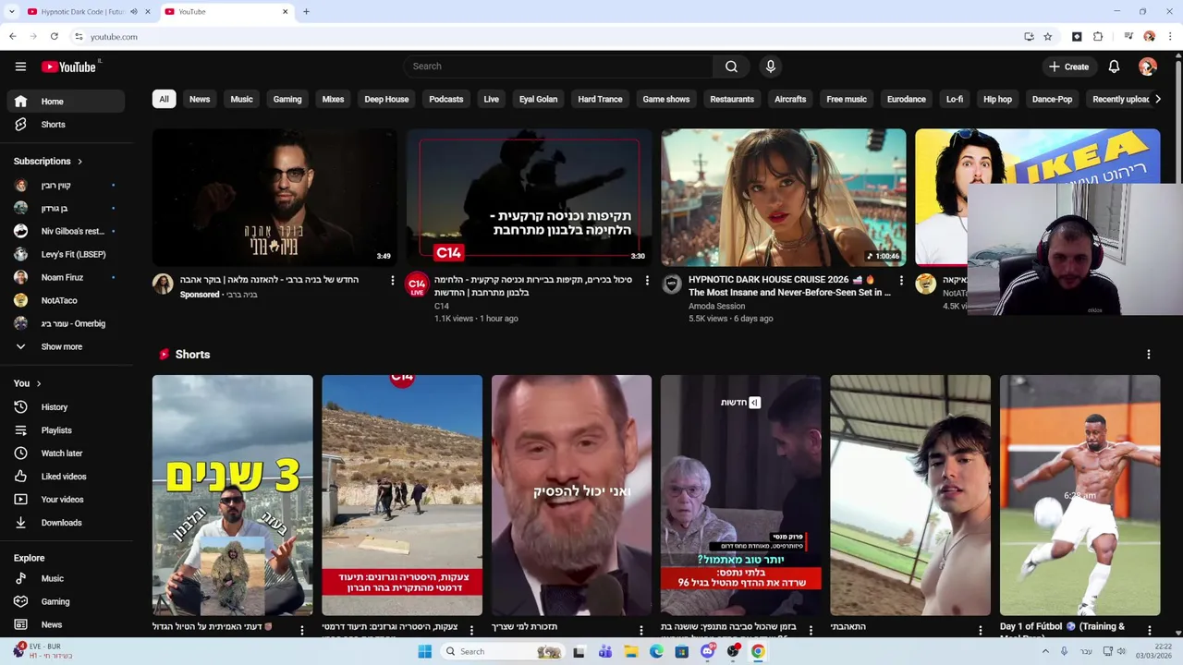The image size is (1183, 665).
Task: Open Your videos in the sidebar
Action: pyautogui.click(x=65, y=500)
